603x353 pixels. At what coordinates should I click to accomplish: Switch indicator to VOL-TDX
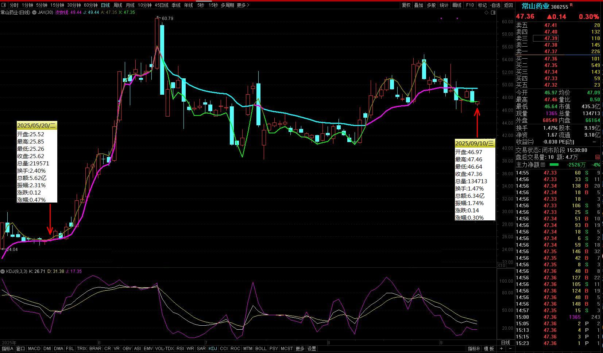click(x=165, y=349)
